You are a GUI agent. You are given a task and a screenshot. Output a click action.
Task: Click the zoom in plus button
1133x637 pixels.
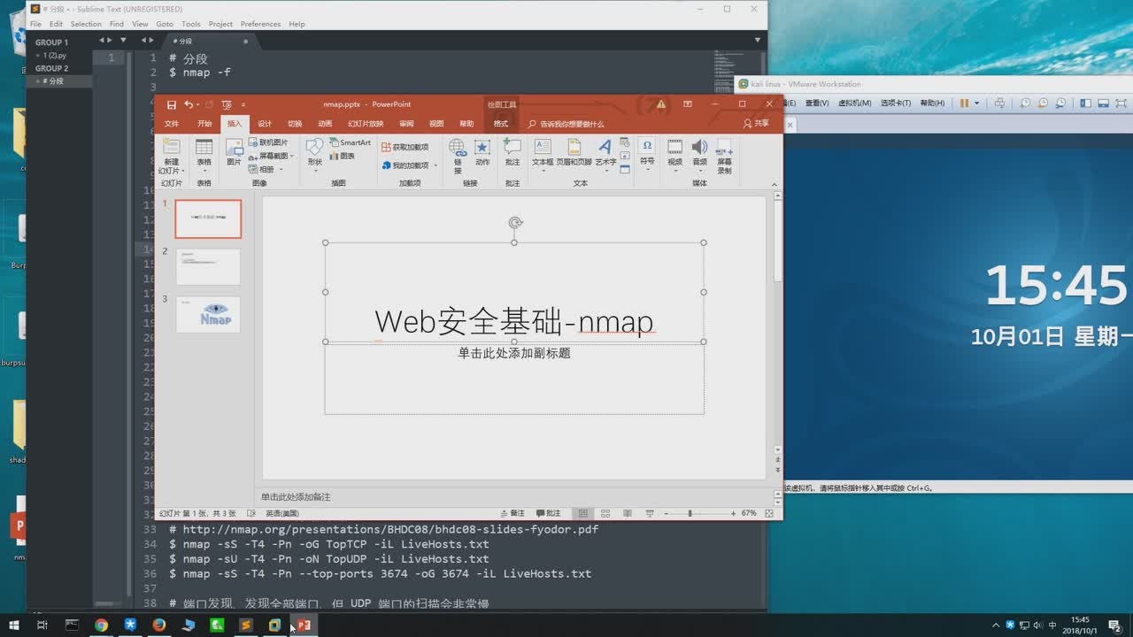tap(733, 513)
